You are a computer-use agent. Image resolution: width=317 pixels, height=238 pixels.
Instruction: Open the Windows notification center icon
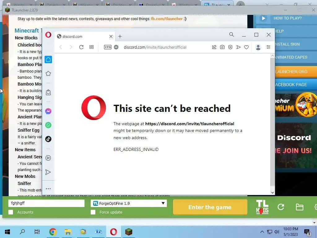tap(307, 232)
